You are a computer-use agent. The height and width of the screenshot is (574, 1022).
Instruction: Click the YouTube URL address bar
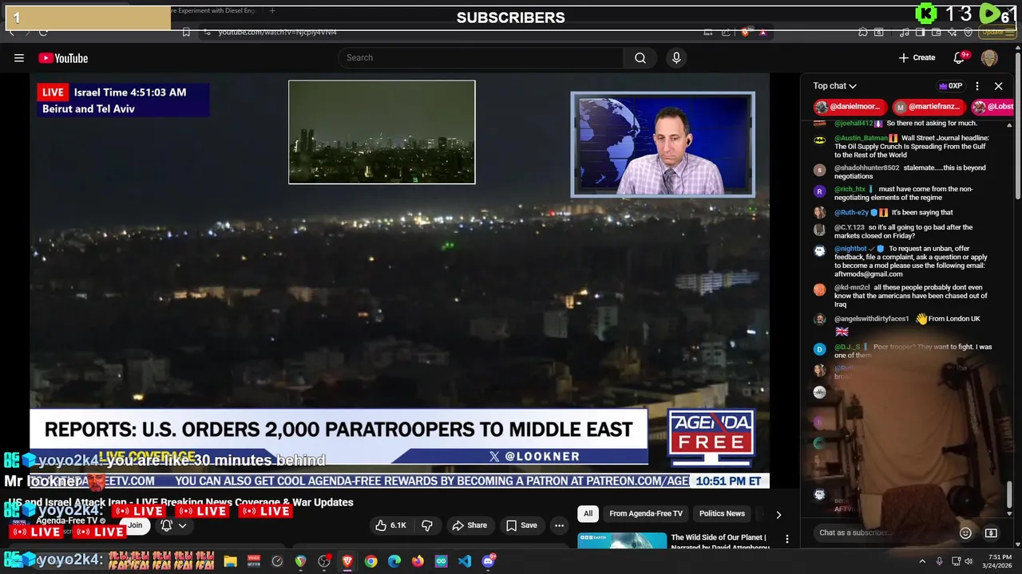[x=447, y=32]
